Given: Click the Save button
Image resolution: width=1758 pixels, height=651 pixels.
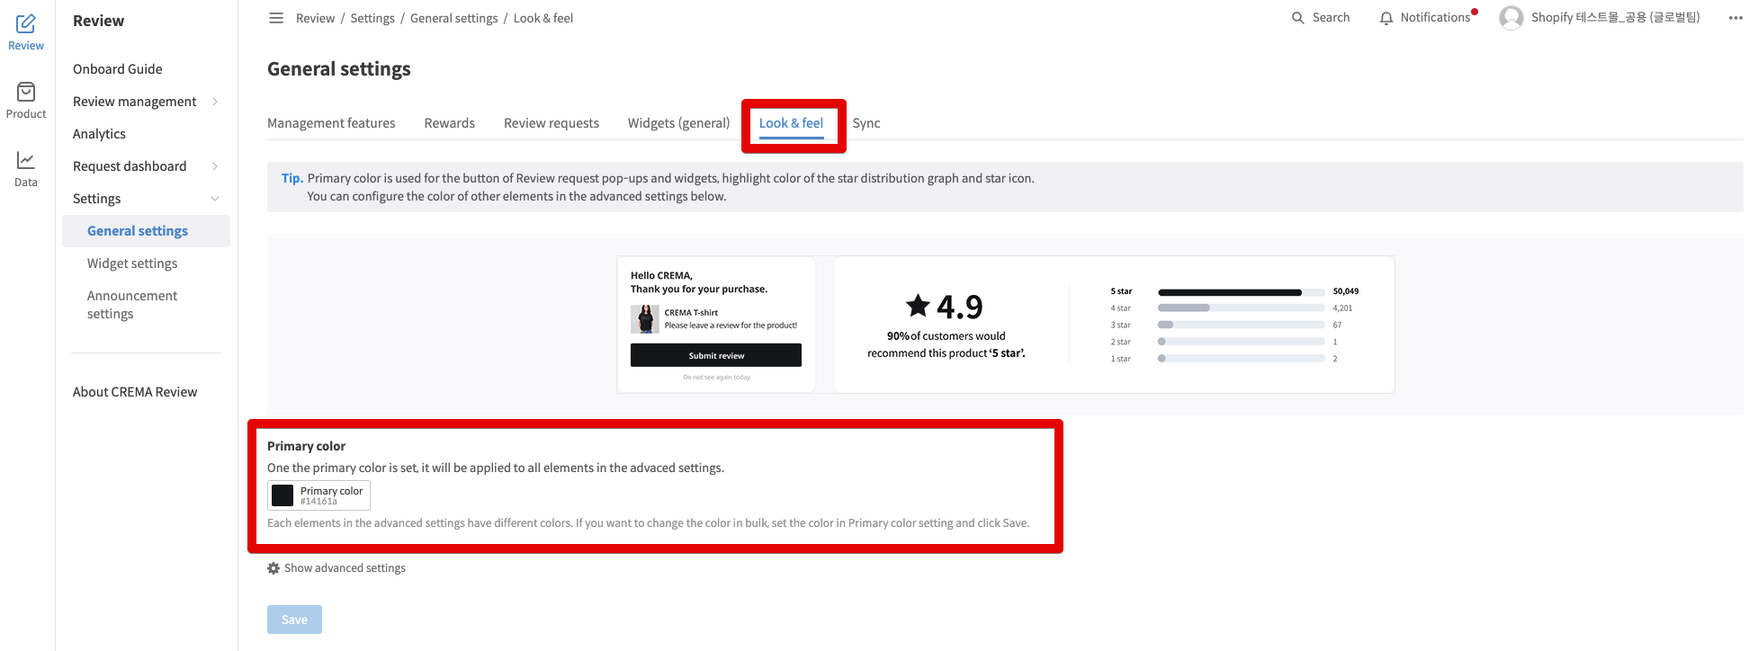Looking at the screenshot, I should click(294, 620).
